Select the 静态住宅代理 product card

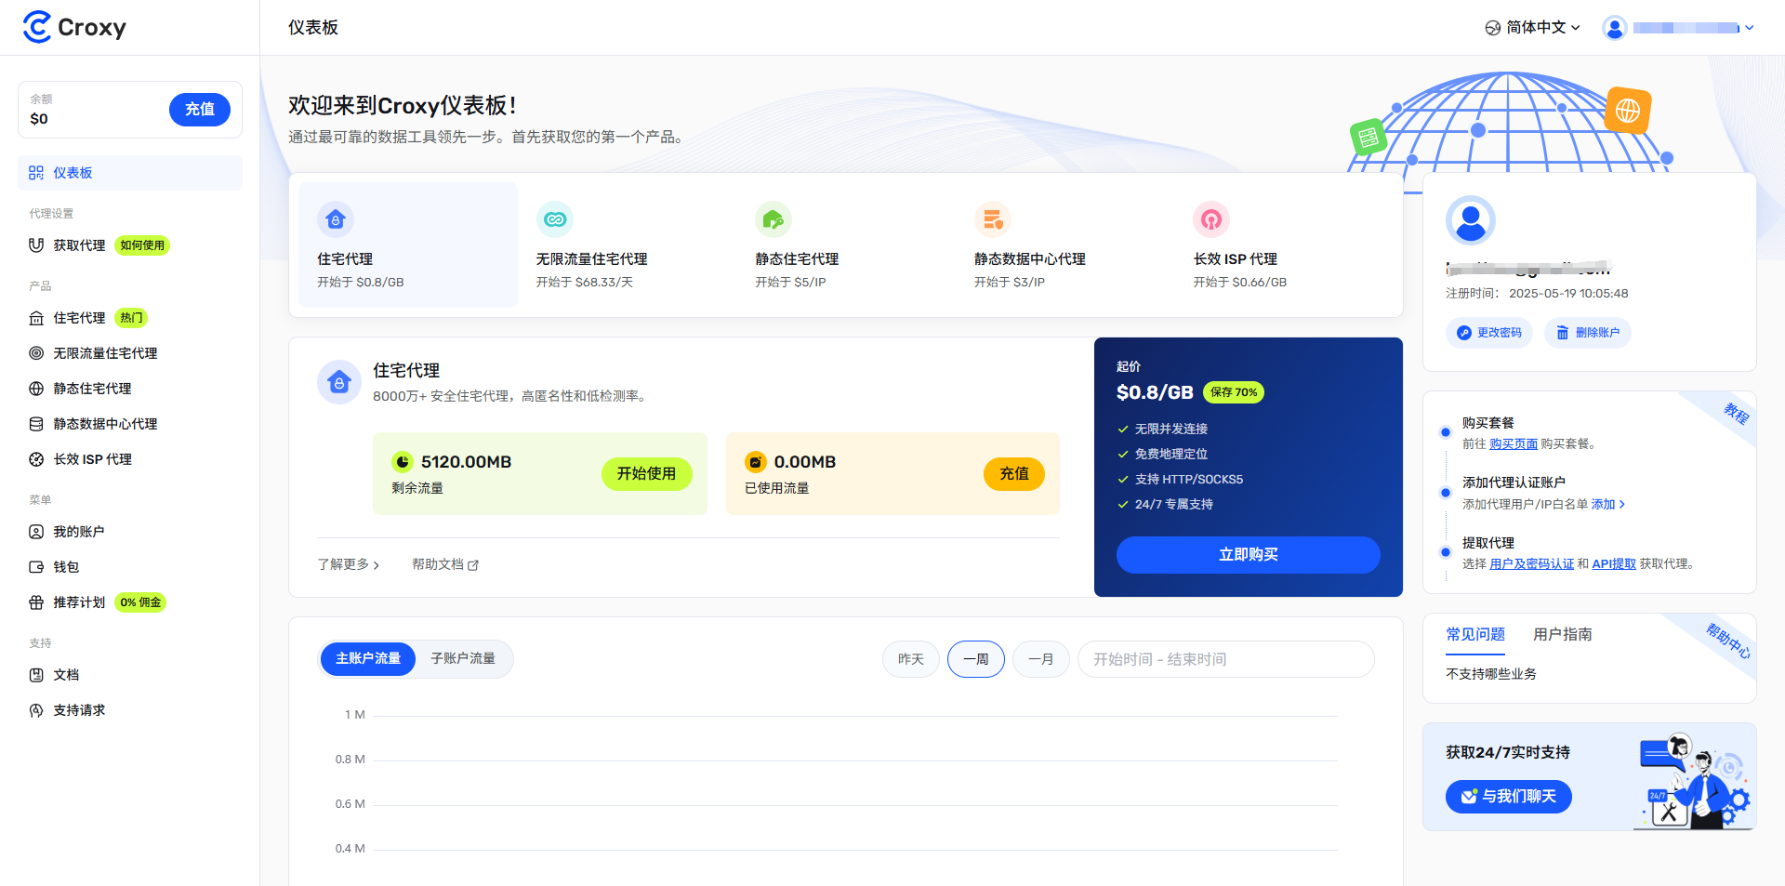click(846, 245)
